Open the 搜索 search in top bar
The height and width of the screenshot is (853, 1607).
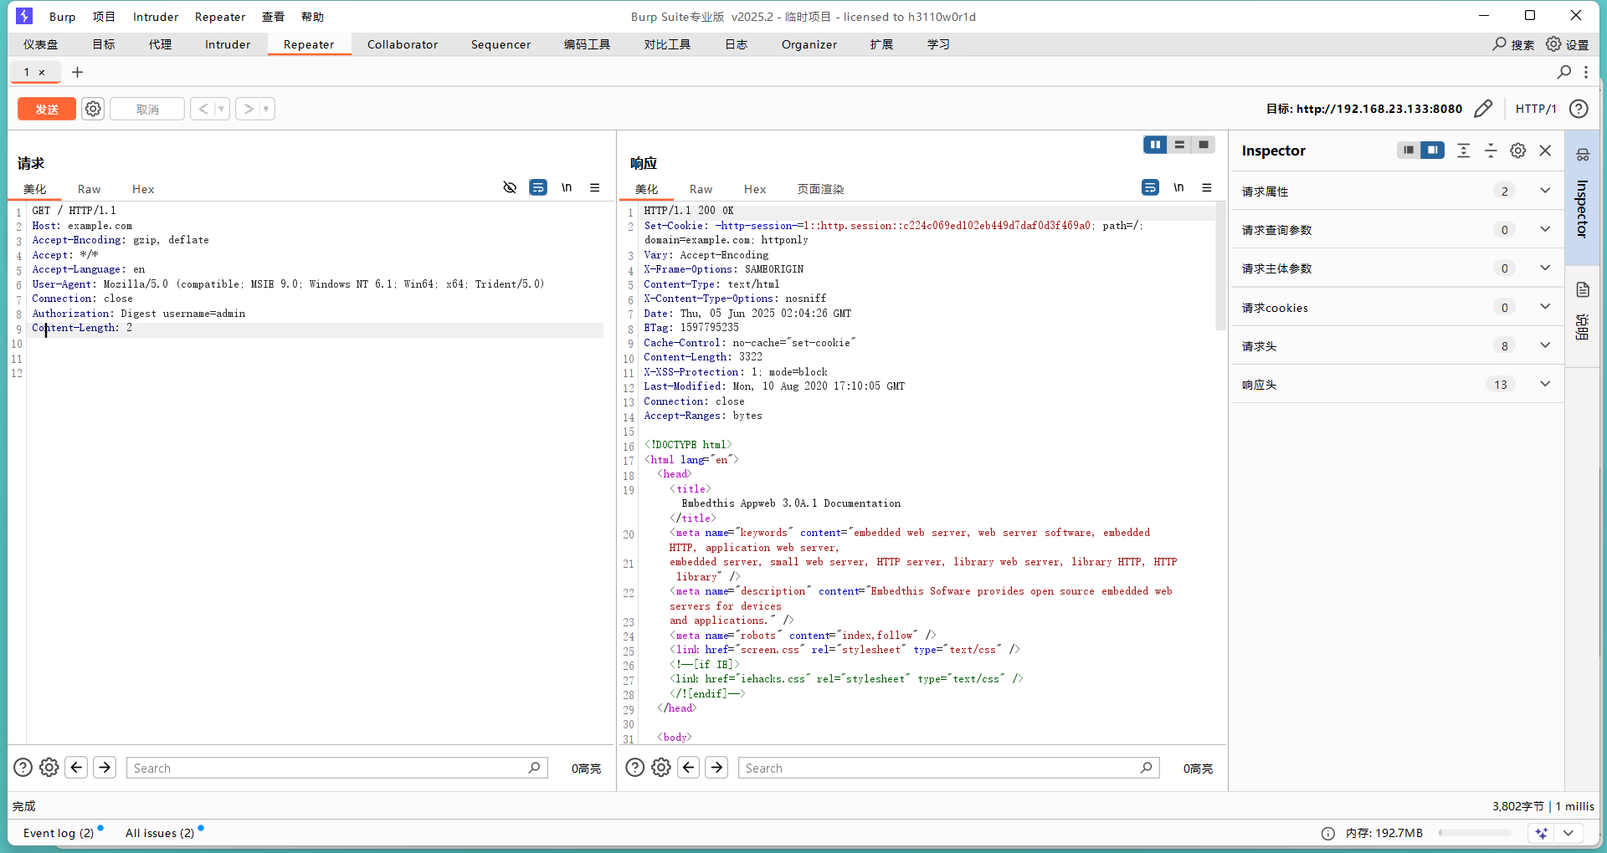[x=1513, y=44]
